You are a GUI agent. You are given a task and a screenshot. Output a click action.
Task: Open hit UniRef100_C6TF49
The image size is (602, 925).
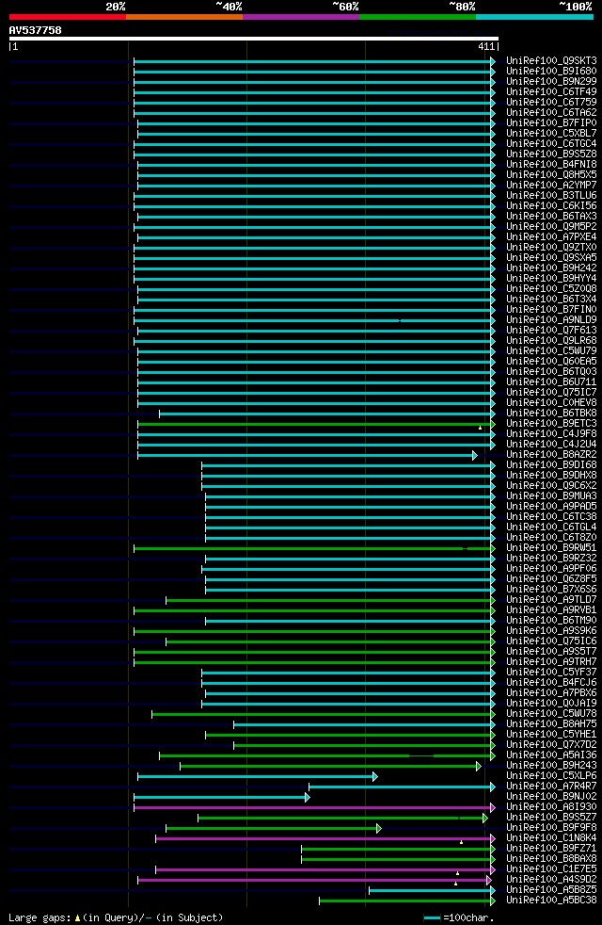coord(551,91)
